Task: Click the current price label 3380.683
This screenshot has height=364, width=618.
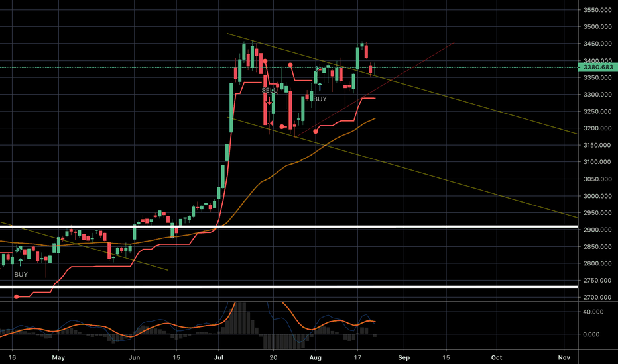Action: click(x=598, y=68)
